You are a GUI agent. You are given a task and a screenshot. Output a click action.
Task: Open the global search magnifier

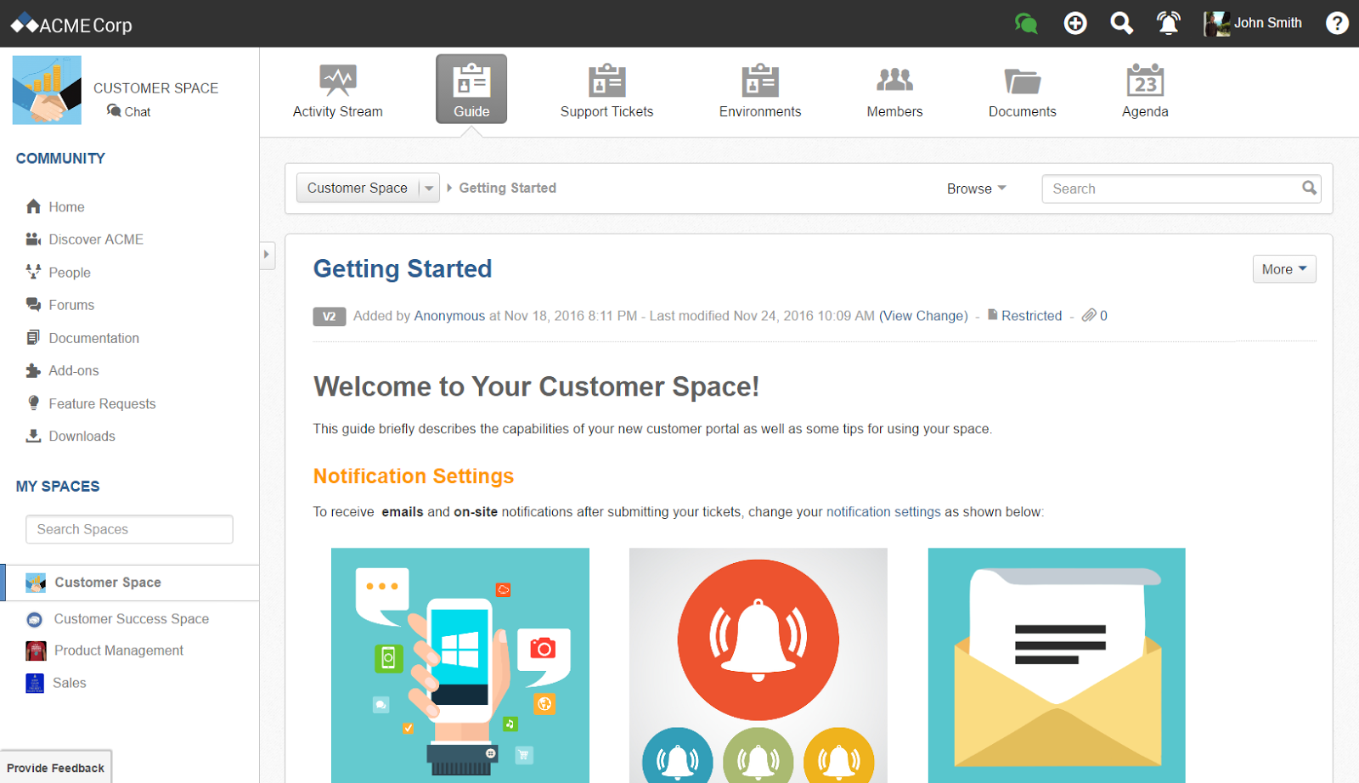click(x=1121, y=23)
